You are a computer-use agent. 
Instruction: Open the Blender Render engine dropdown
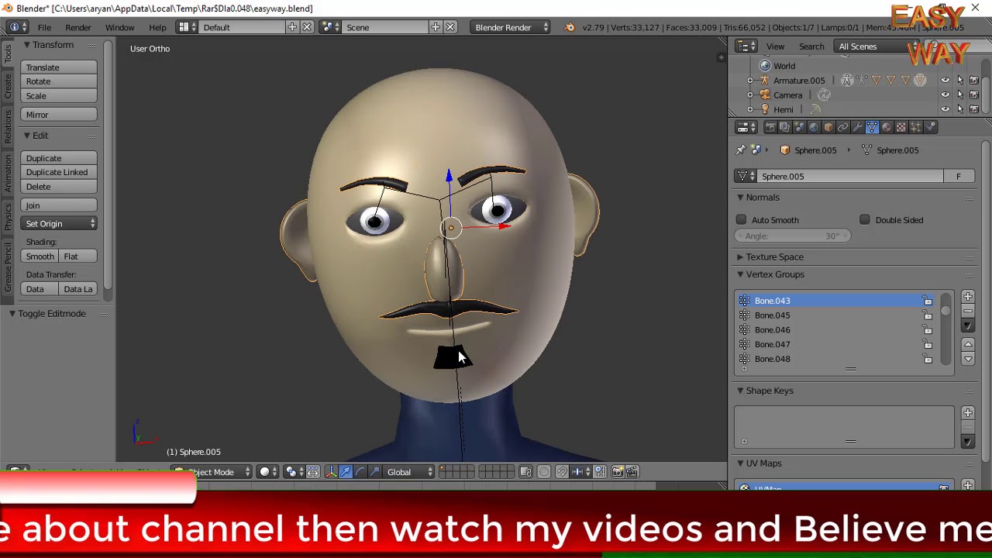[511, 27]
